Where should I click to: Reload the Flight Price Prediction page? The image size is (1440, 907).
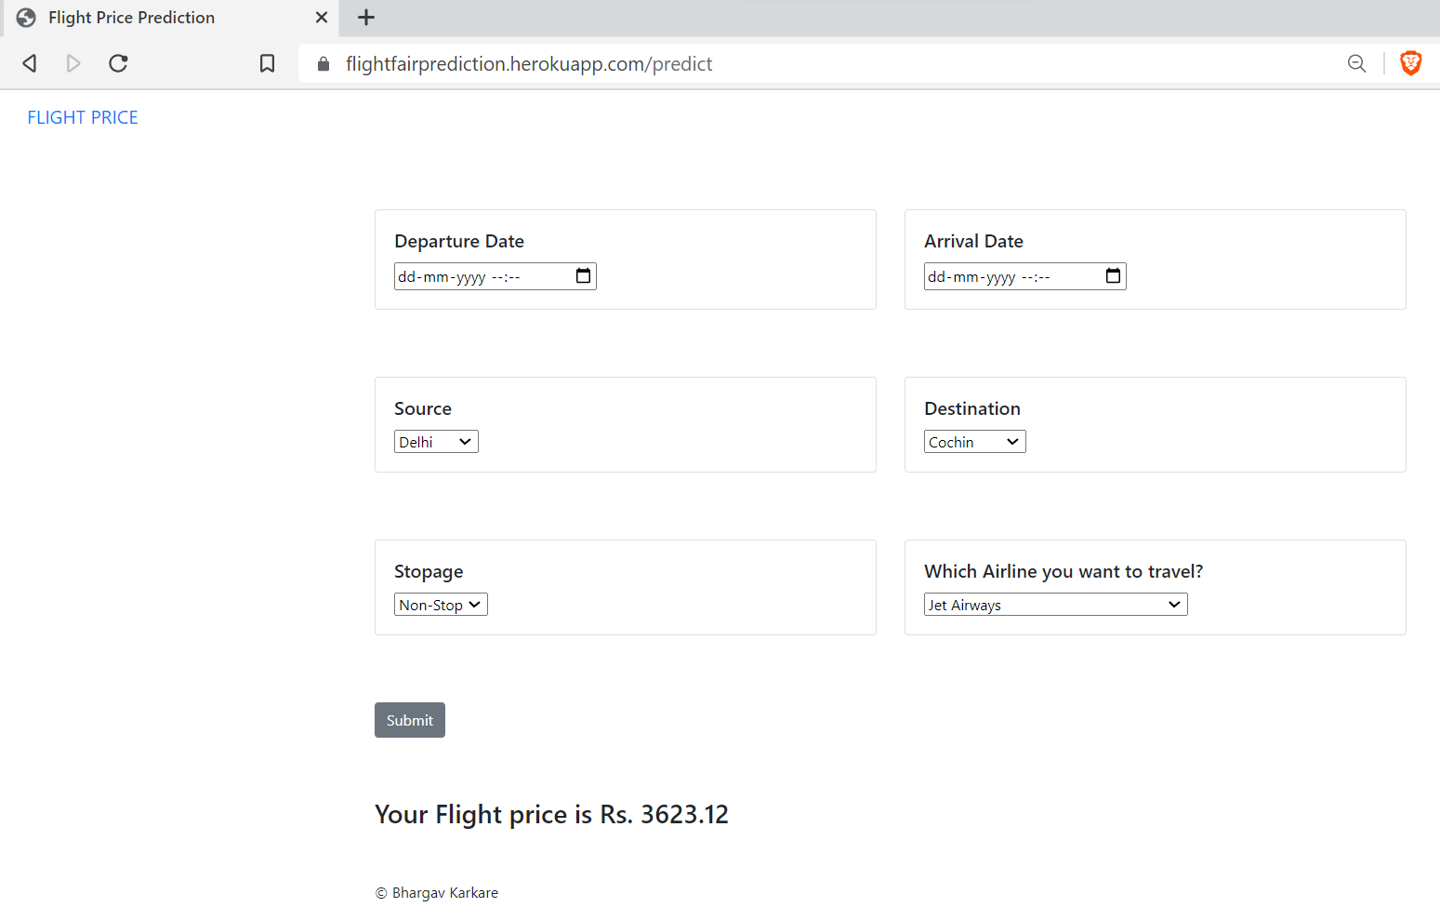pyautogui.click(x=118, y=62)
